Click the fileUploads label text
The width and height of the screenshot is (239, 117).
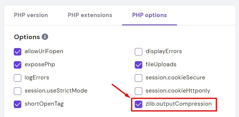161,64
